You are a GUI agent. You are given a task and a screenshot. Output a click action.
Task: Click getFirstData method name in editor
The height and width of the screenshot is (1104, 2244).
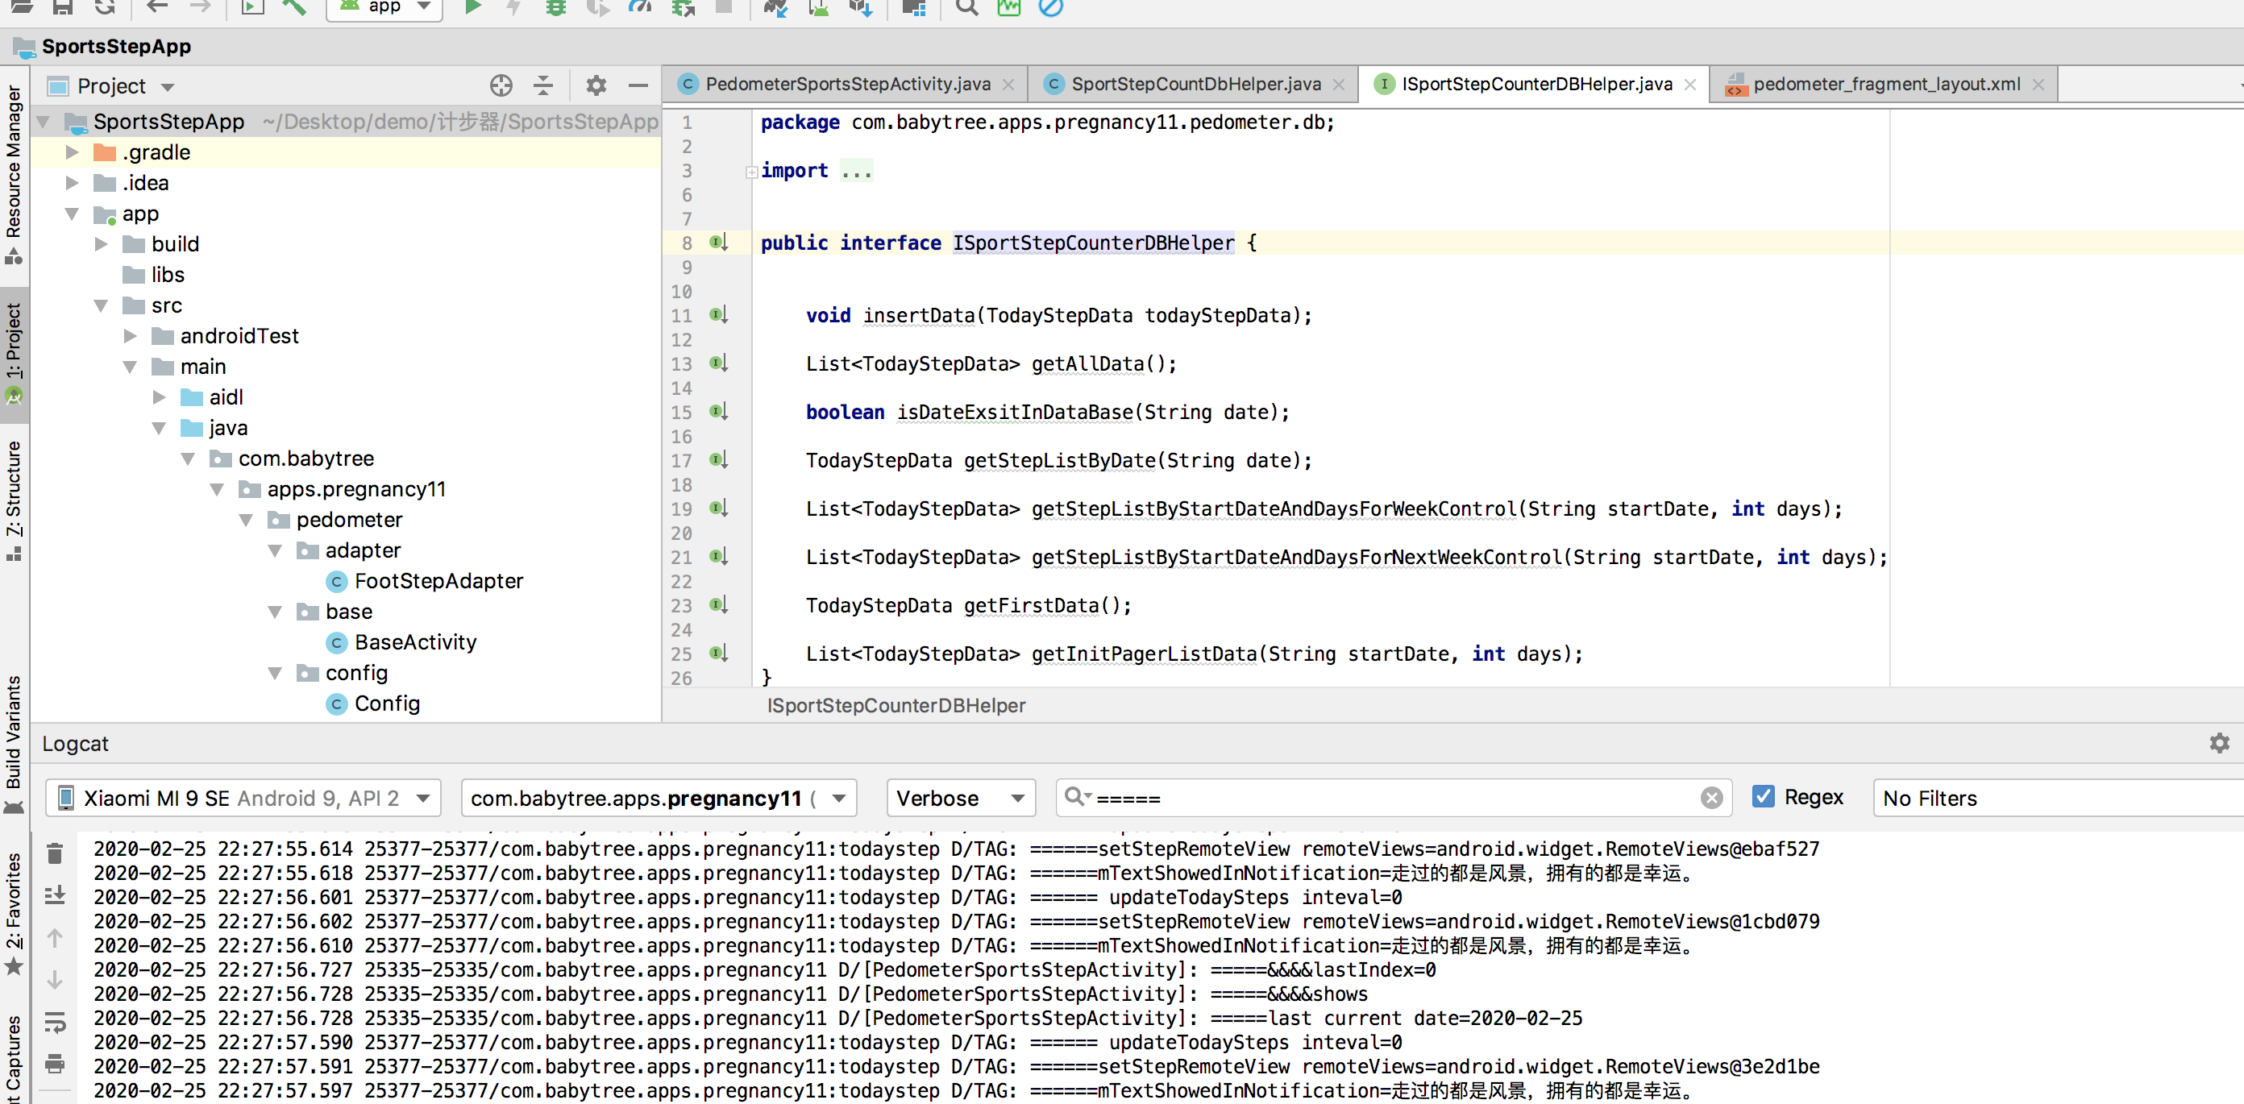coord(1032,605)
